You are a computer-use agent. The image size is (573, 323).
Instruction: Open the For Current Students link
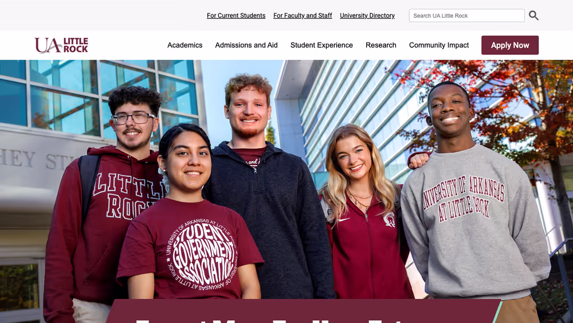point(236,15)
